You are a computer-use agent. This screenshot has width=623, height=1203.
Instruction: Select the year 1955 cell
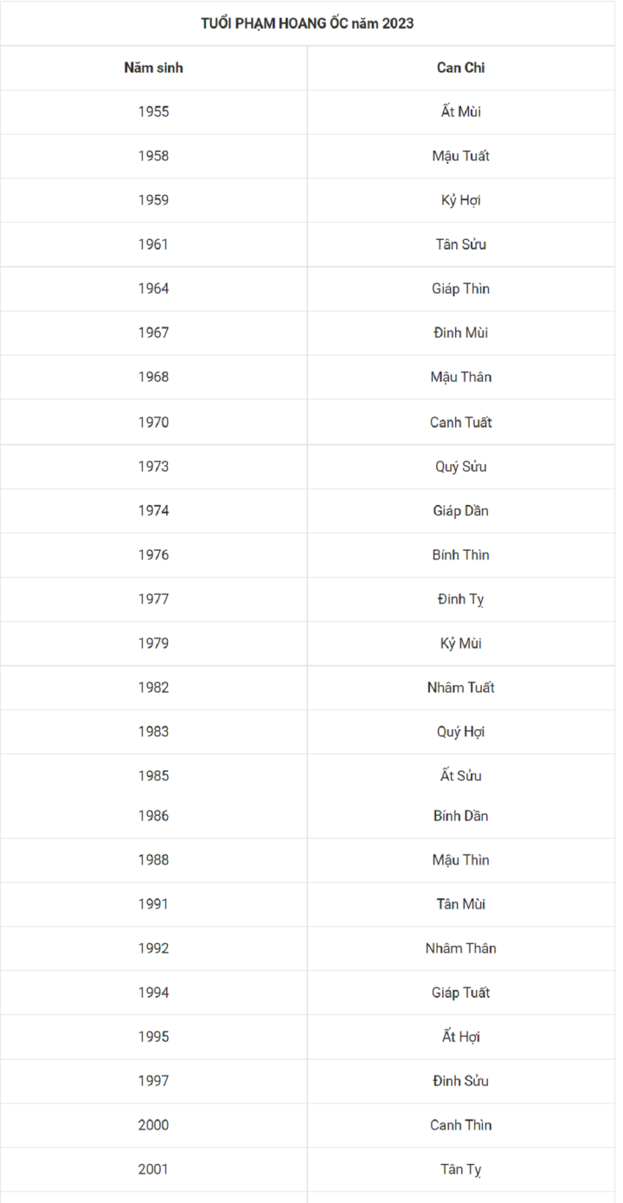coord(153,112)
